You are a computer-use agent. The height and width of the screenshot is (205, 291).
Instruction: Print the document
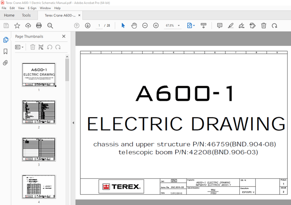click(39, 26)
